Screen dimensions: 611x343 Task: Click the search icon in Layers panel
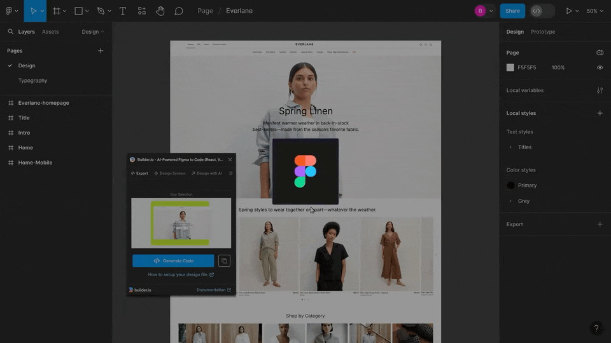point(11,32)
